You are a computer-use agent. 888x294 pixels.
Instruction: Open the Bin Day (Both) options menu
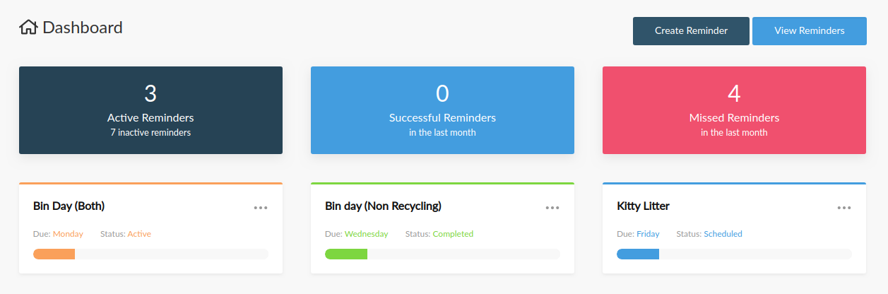(x=261, y=208)
